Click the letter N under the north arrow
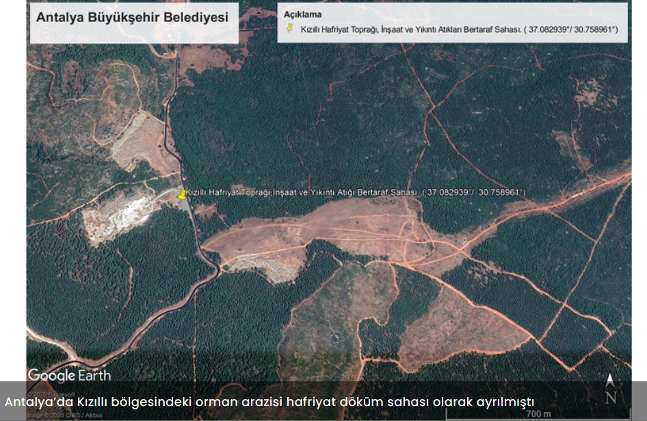Screen dimensions: 647x421 [611, 398]
